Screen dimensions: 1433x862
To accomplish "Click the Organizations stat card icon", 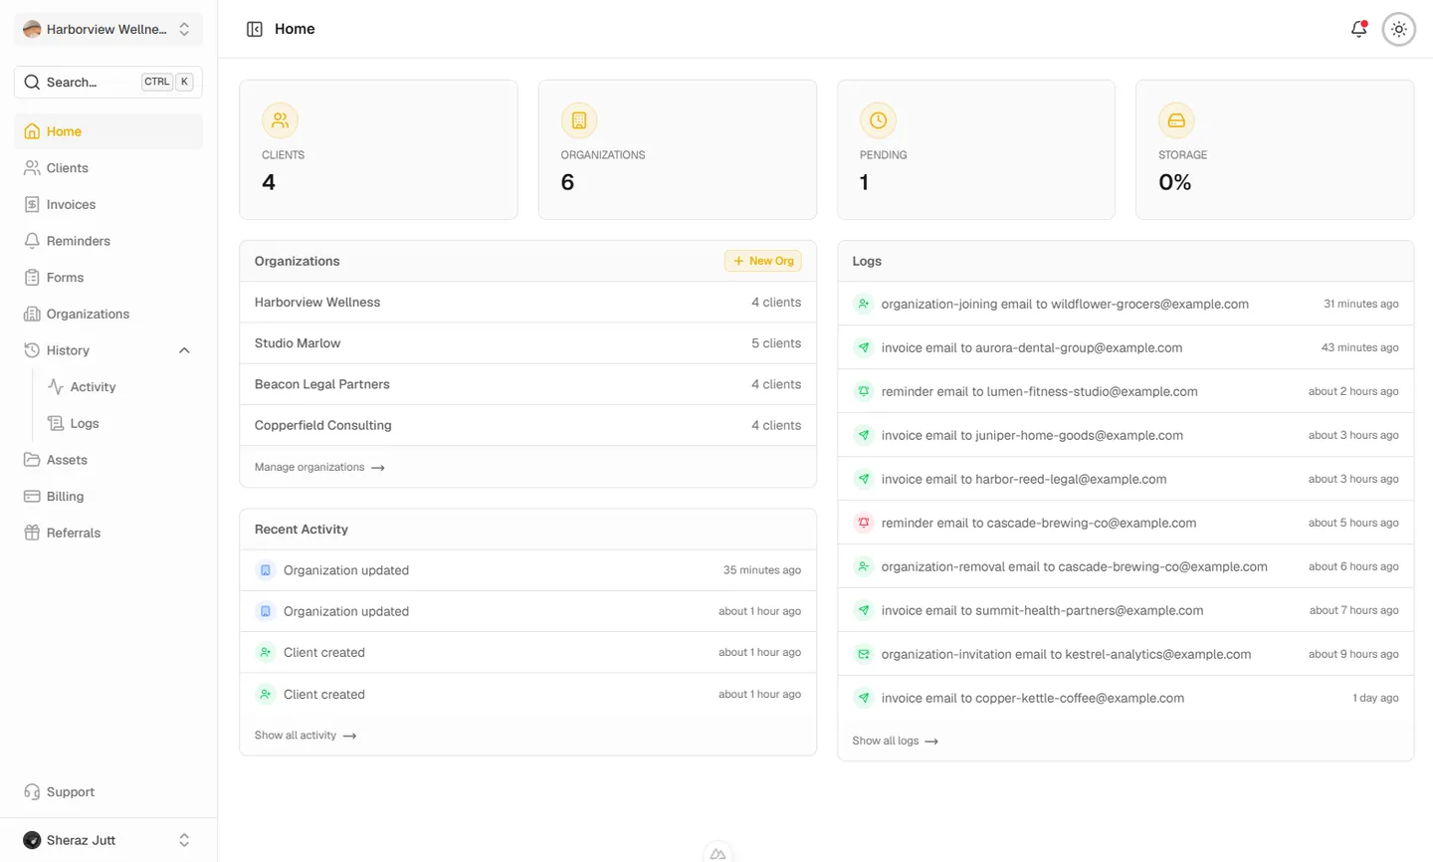I will point(579,120).
